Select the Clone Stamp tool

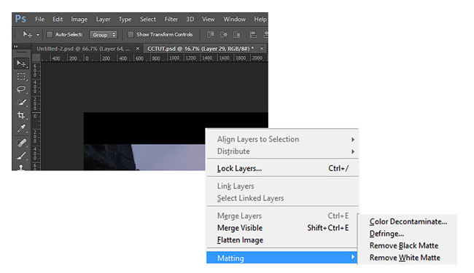[21, 167]
